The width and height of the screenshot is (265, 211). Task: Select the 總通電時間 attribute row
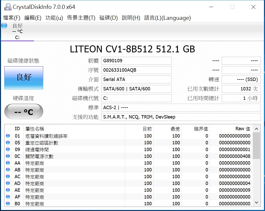coord(128,149)
